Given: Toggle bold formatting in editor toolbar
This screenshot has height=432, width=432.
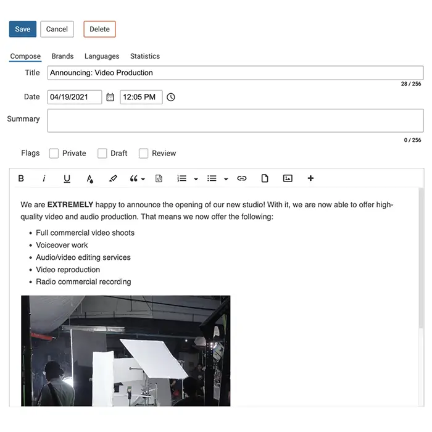Looking at the screenshot, I should click(21, 178).
